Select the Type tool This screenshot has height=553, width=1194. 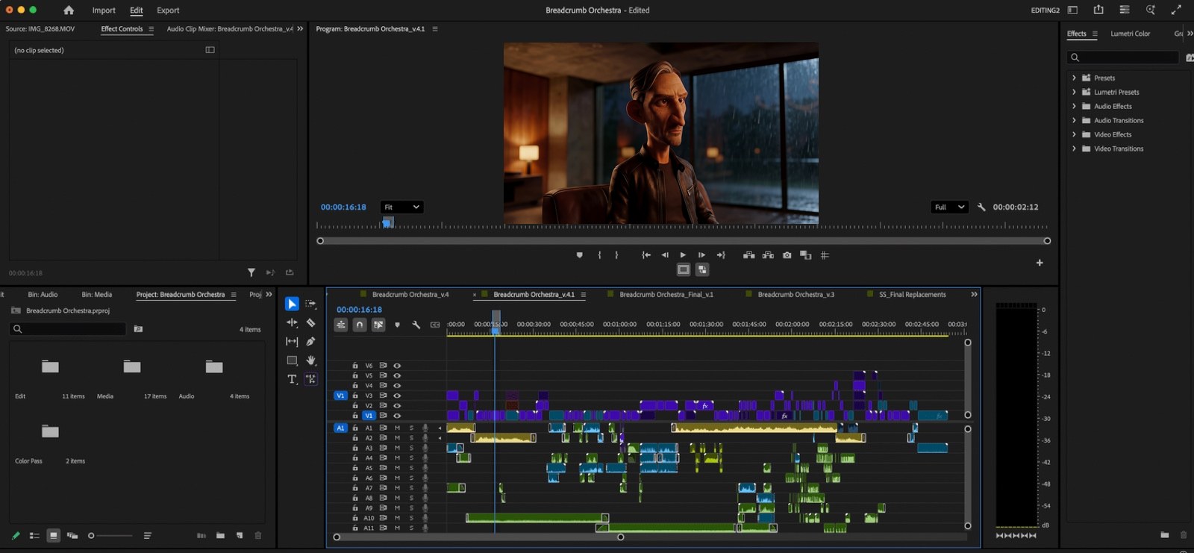(x=292, y=379)
